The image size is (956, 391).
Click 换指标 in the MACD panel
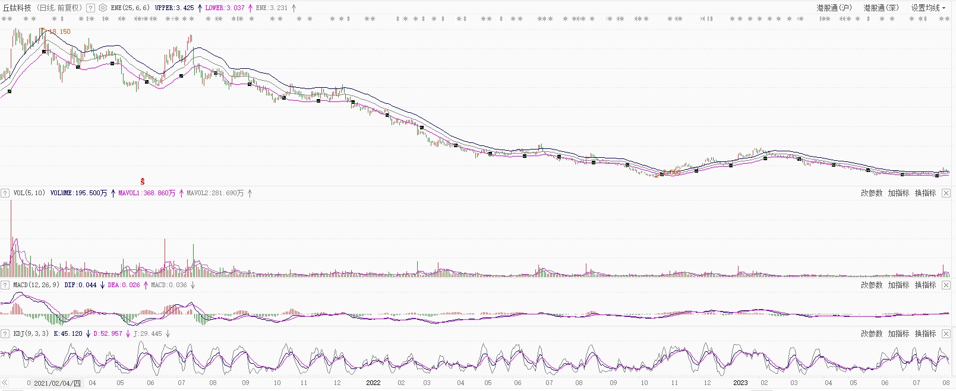tap(925, 285)
